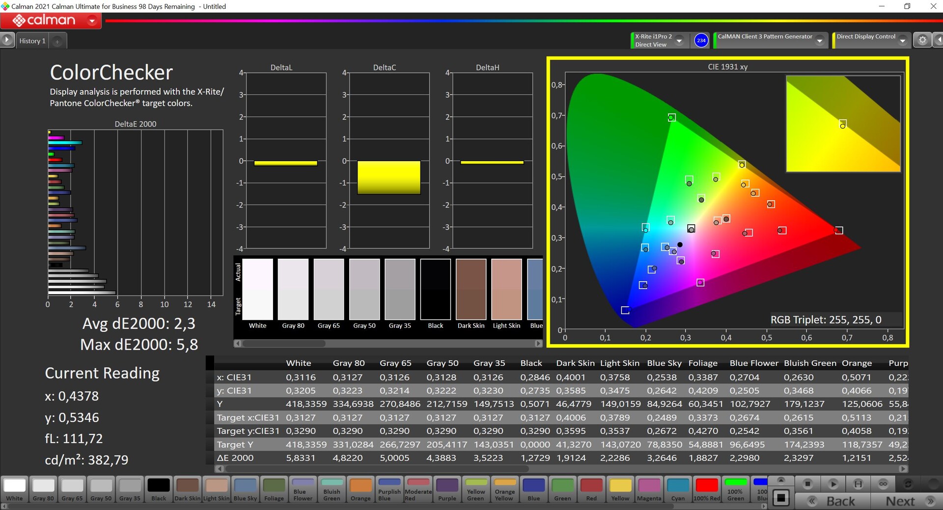943x510 pixels.
Task: Click the infinity continuous-read icon
Action: 883,484
